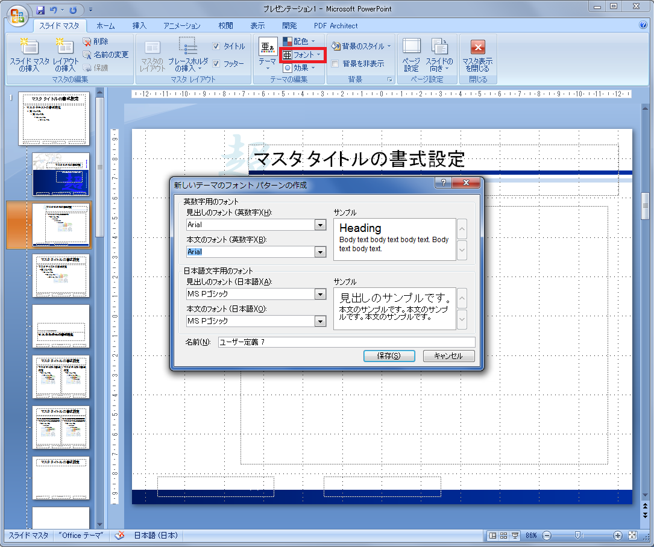Open the Animations ribbon tab

click(x=181, y=26)
